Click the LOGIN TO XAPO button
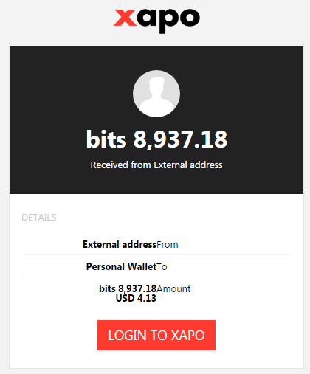This screenshot has width=310, height=374. (x=156, y=335)
